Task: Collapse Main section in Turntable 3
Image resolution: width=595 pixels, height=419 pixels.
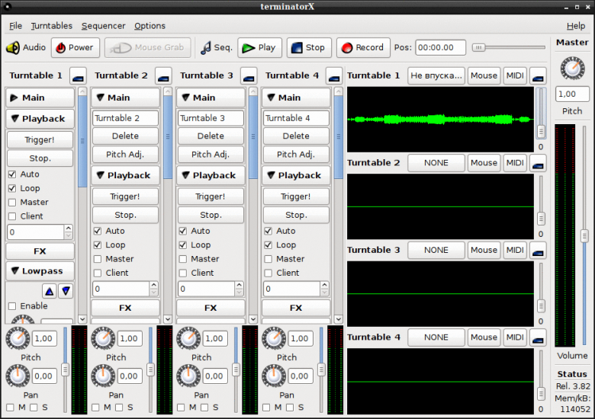Action: coord(211,98)
